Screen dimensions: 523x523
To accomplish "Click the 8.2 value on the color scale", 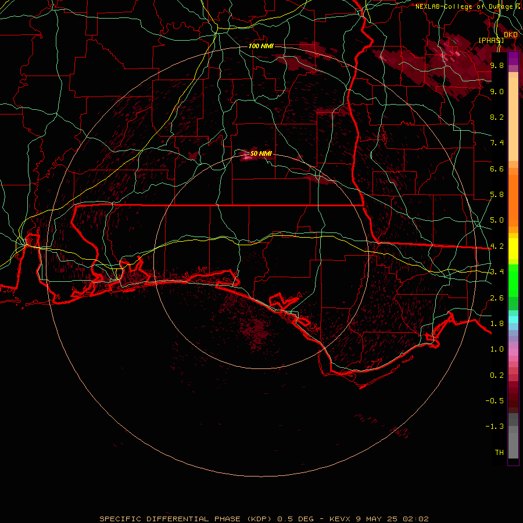I will [497, 117].
